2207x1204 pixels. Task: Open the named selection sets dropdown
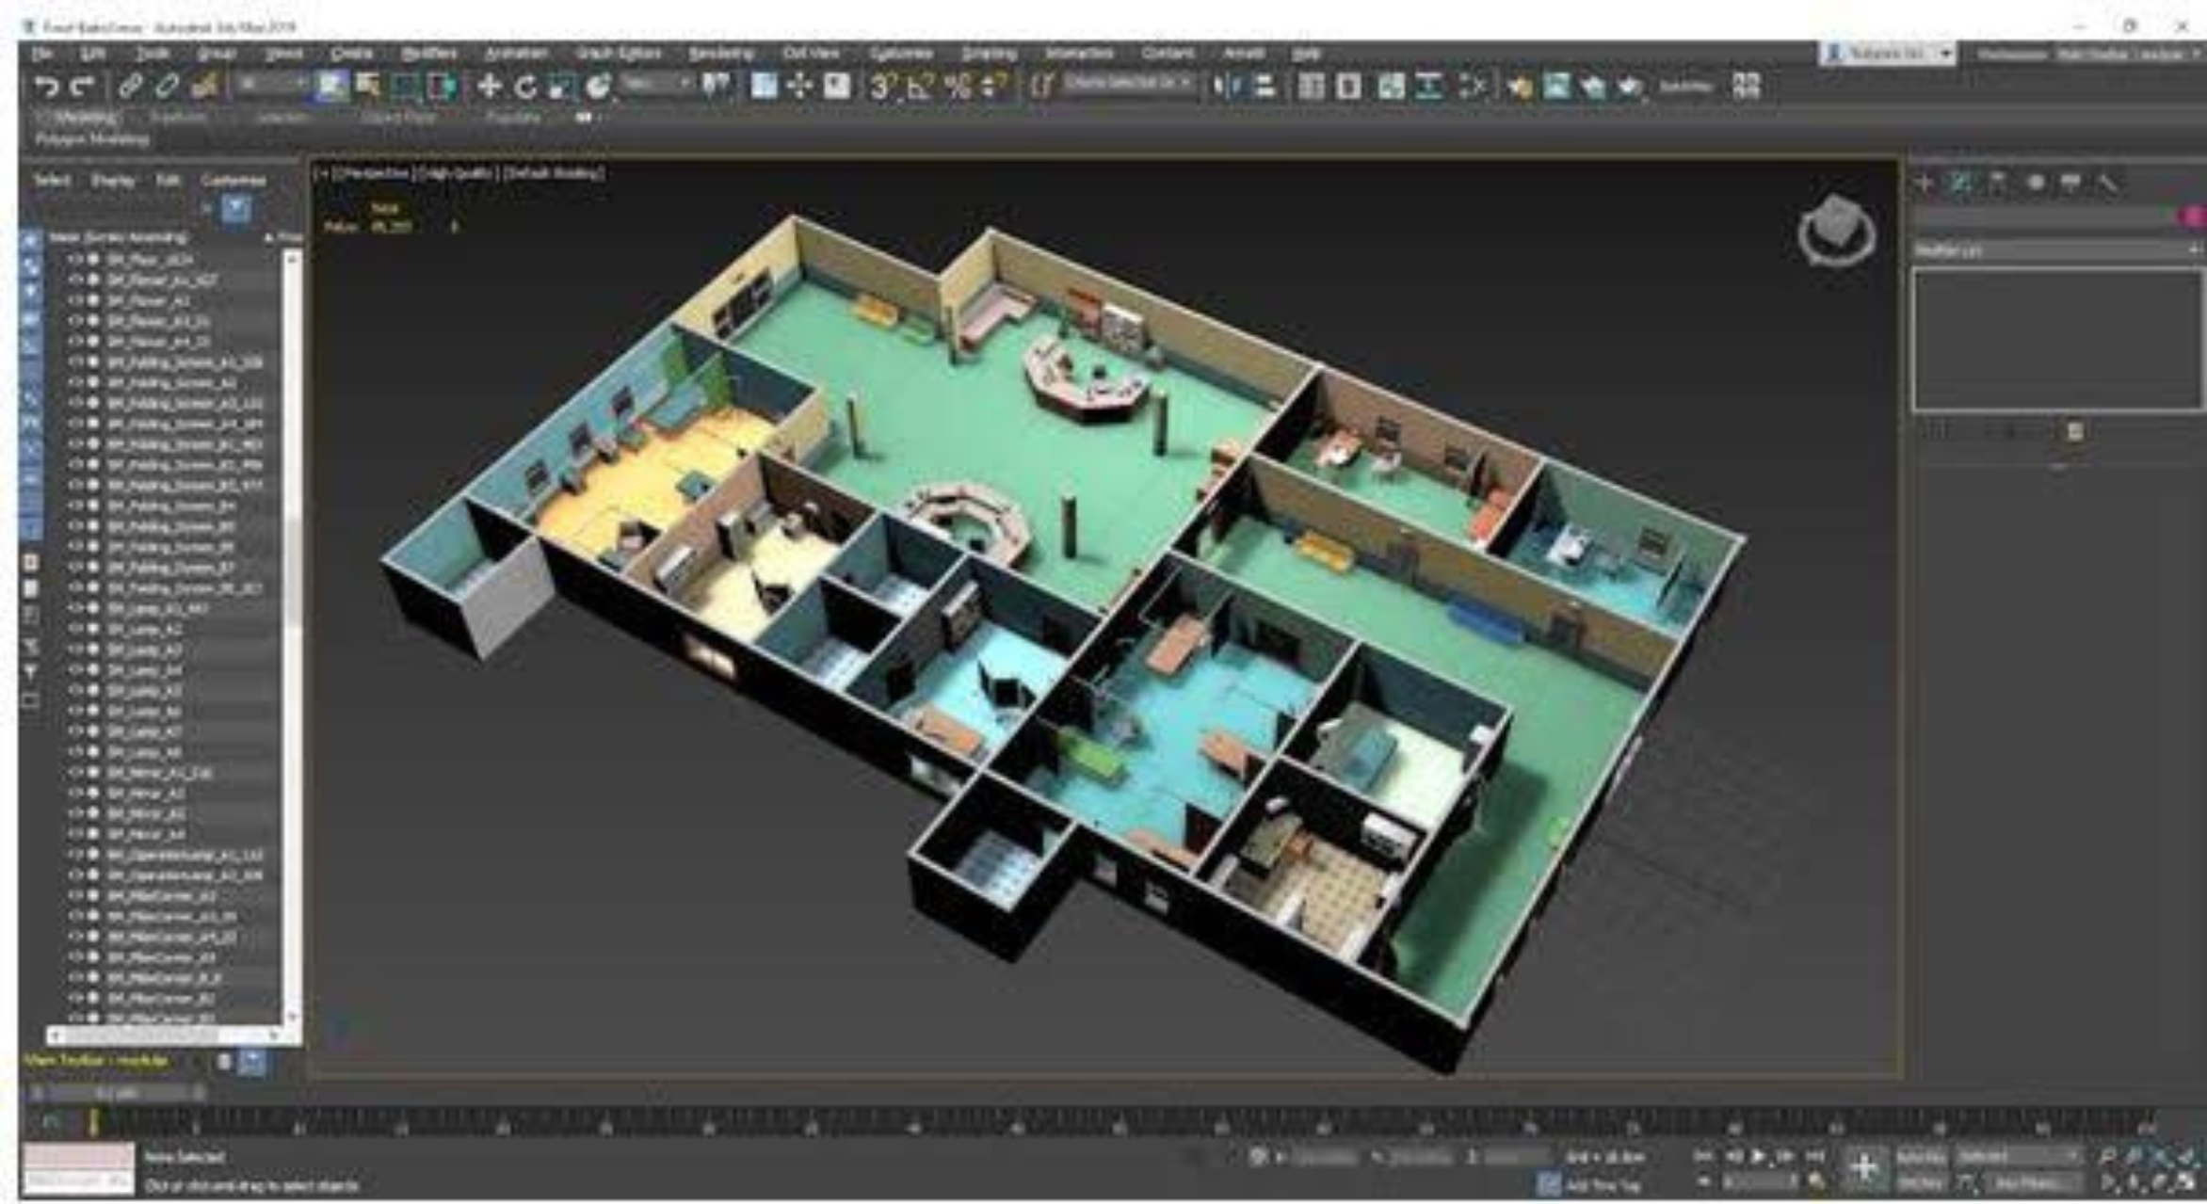(1128, 85)
